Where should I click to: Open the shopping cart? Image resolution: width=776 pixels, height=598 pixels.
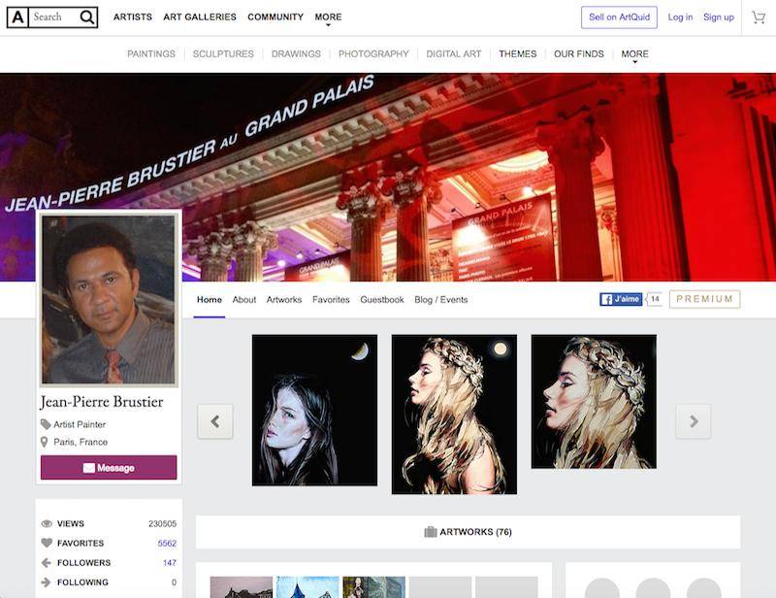coord(759,17)
